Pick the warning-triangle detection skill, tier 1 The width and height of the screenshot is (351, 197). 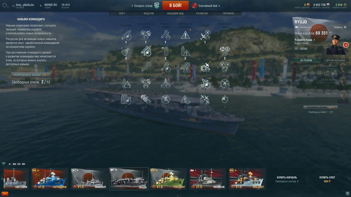185,35
